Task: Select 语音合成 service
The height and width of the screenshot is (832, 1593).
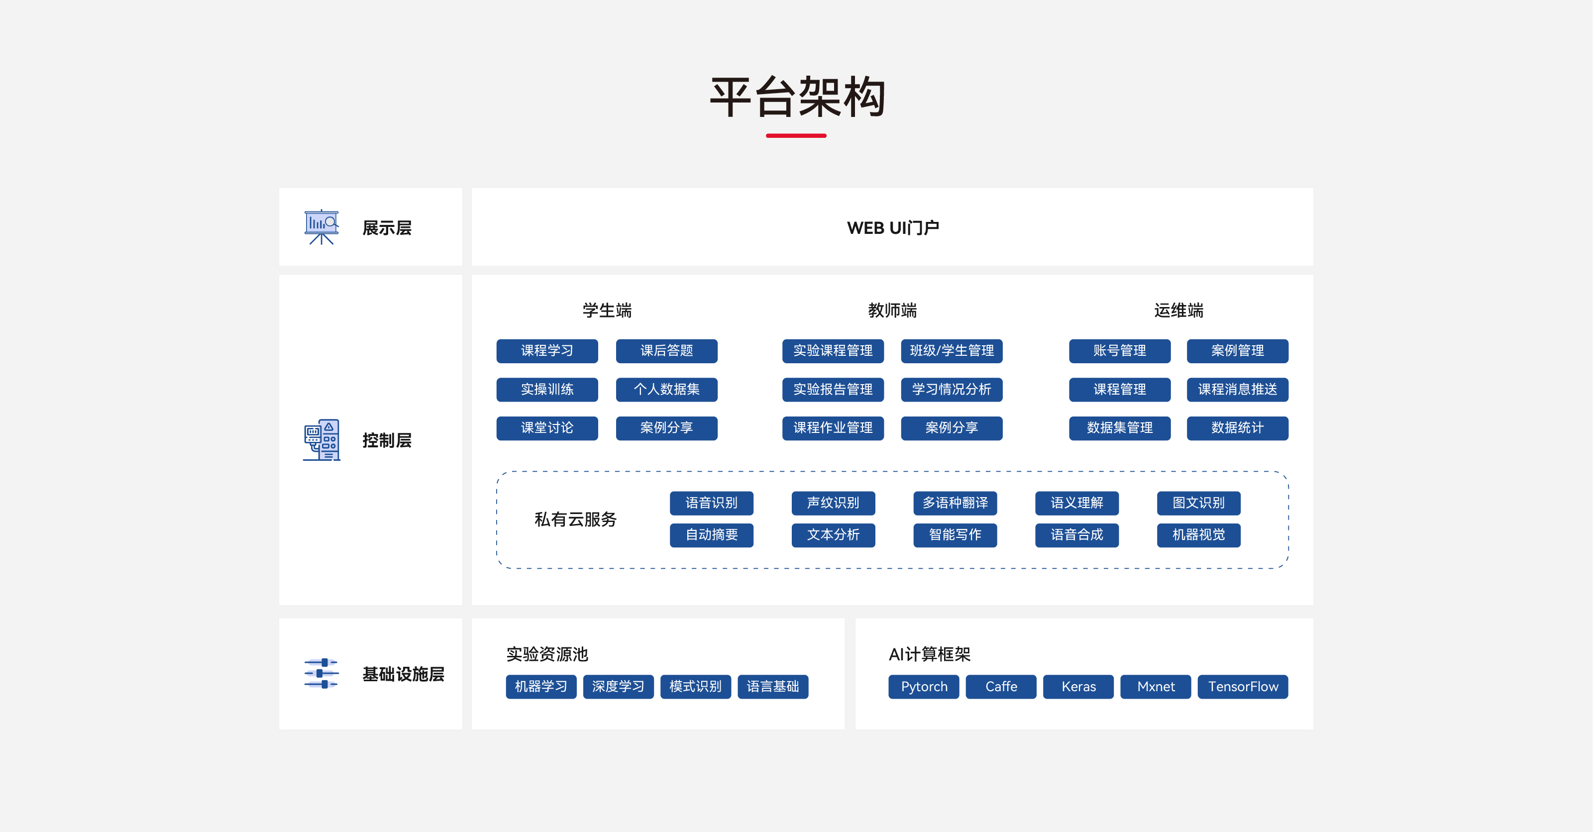Action: pyautogui.click(x=1077, y=535)
